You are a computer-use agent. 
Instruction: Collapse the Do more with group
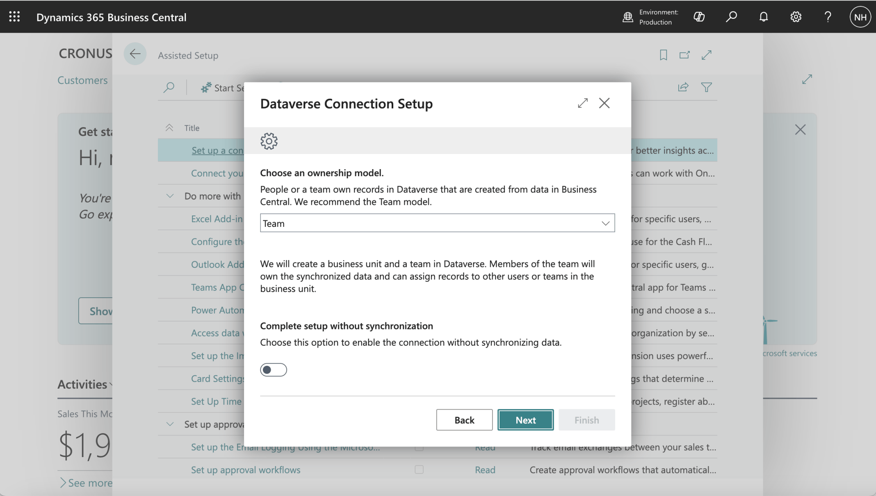tap(170, 196)
